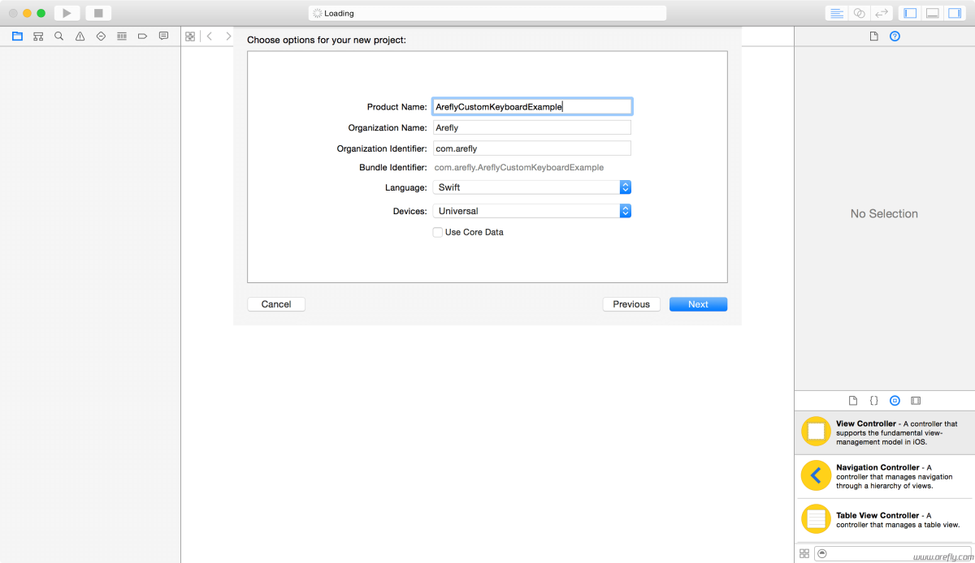Go back in the jump bar
The image size is (975, 563).
pos(209,37)
